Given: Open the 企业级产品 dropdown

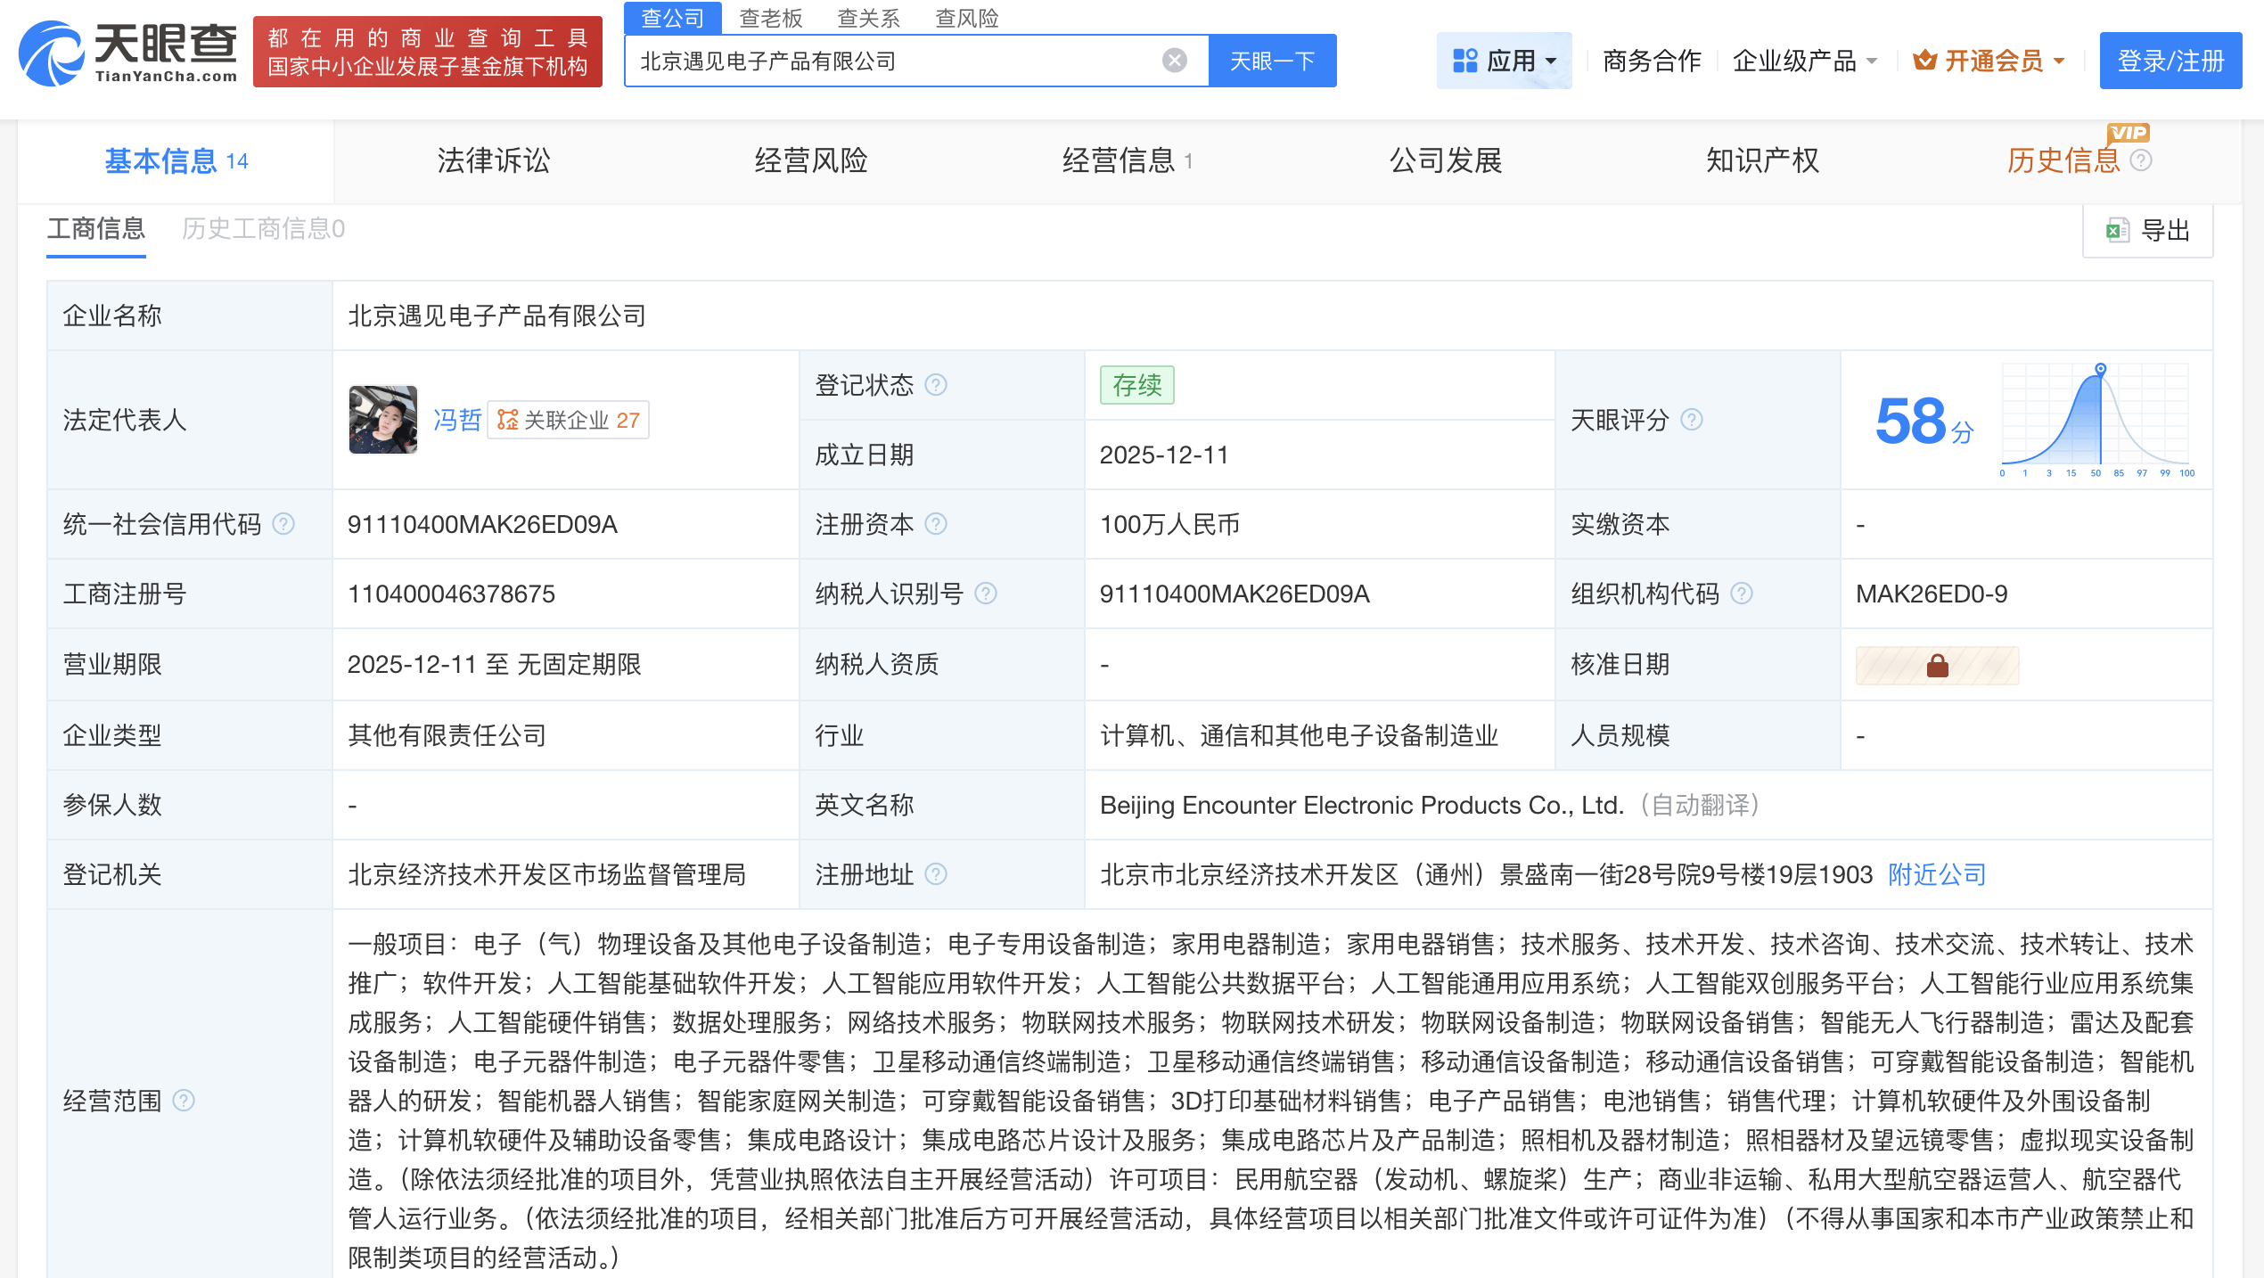Looking at the screenshot, I should pyautogui.click(x=1804, y=61).
